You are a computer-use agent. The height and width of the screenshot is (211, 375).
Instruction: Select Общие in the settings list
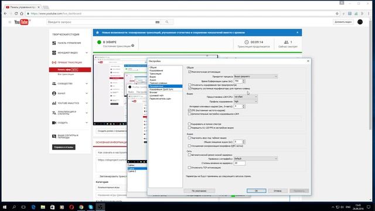153,67
